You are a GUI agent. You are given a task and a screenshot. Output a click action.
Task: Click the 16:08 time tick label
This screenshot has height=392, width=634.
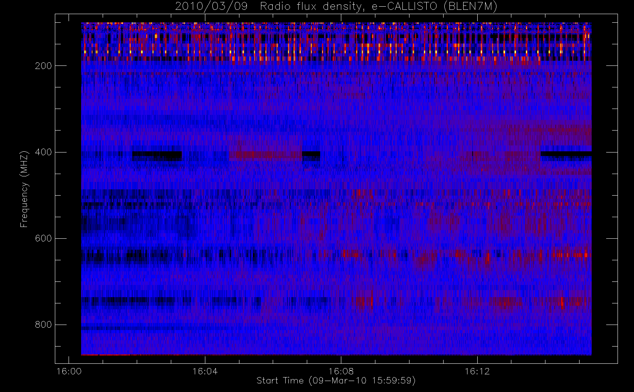(x=341, y=371)
